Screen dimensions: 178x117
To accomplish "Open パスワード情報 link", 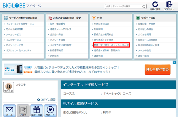I will pyautogui.click(x=58, y=40).
